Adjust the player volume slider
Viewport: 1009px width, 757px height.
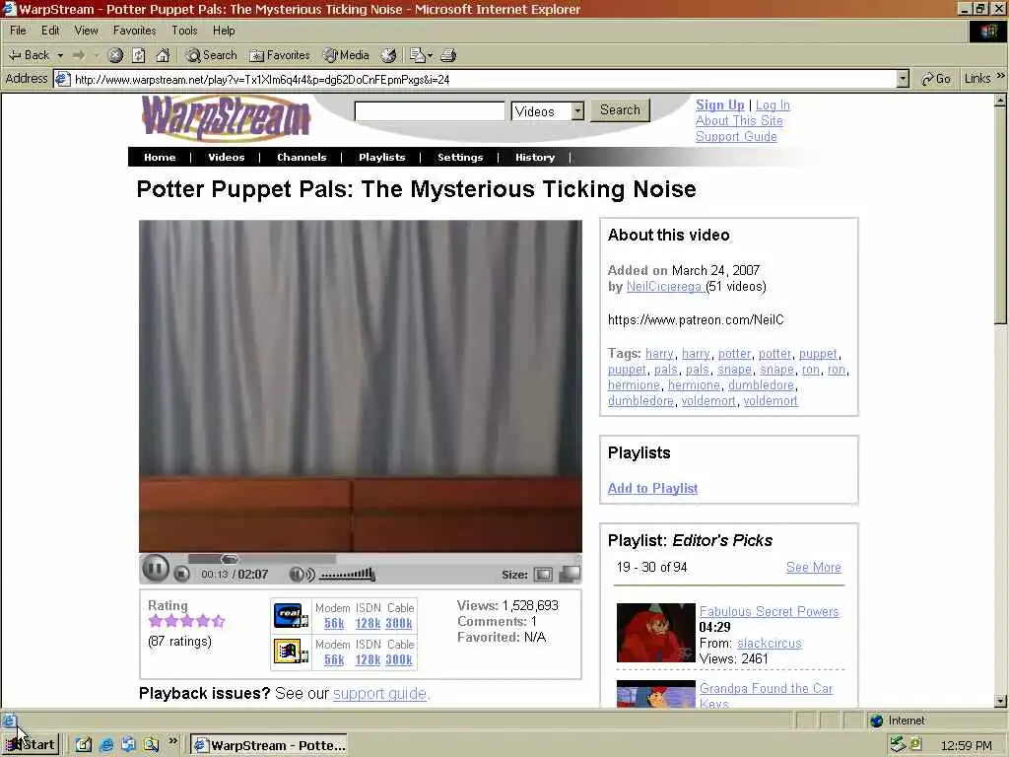348,574
